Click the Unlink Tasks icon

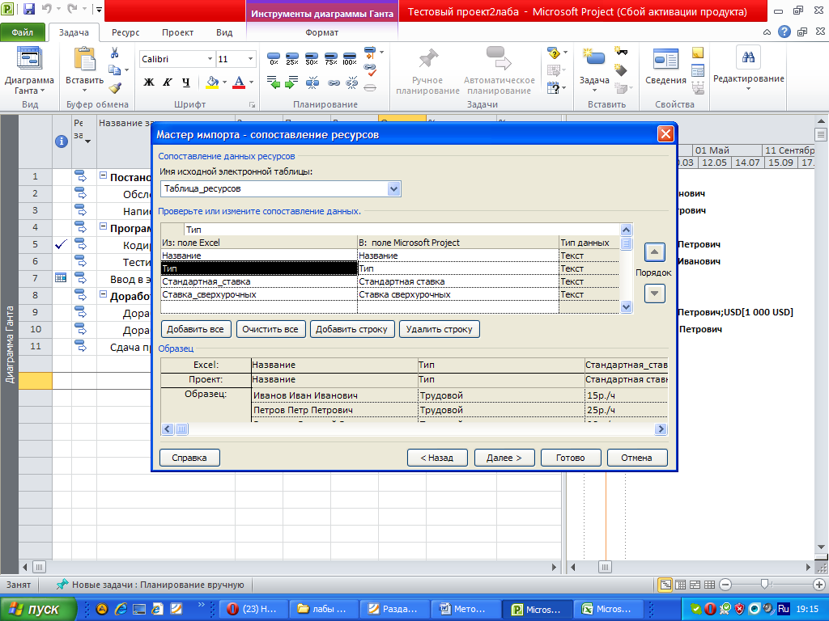[x=352, y=83]
